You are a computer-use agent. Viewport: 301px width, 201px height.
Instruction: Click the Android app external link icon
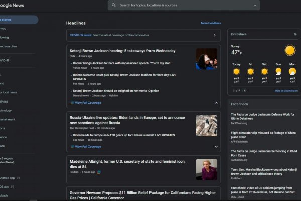pos(18,178)
